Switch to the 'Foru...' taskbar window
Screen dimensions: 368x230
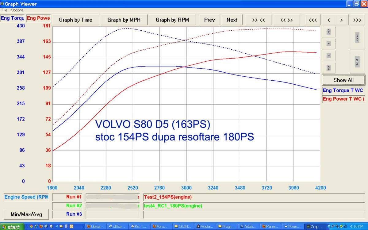point(162,227)
